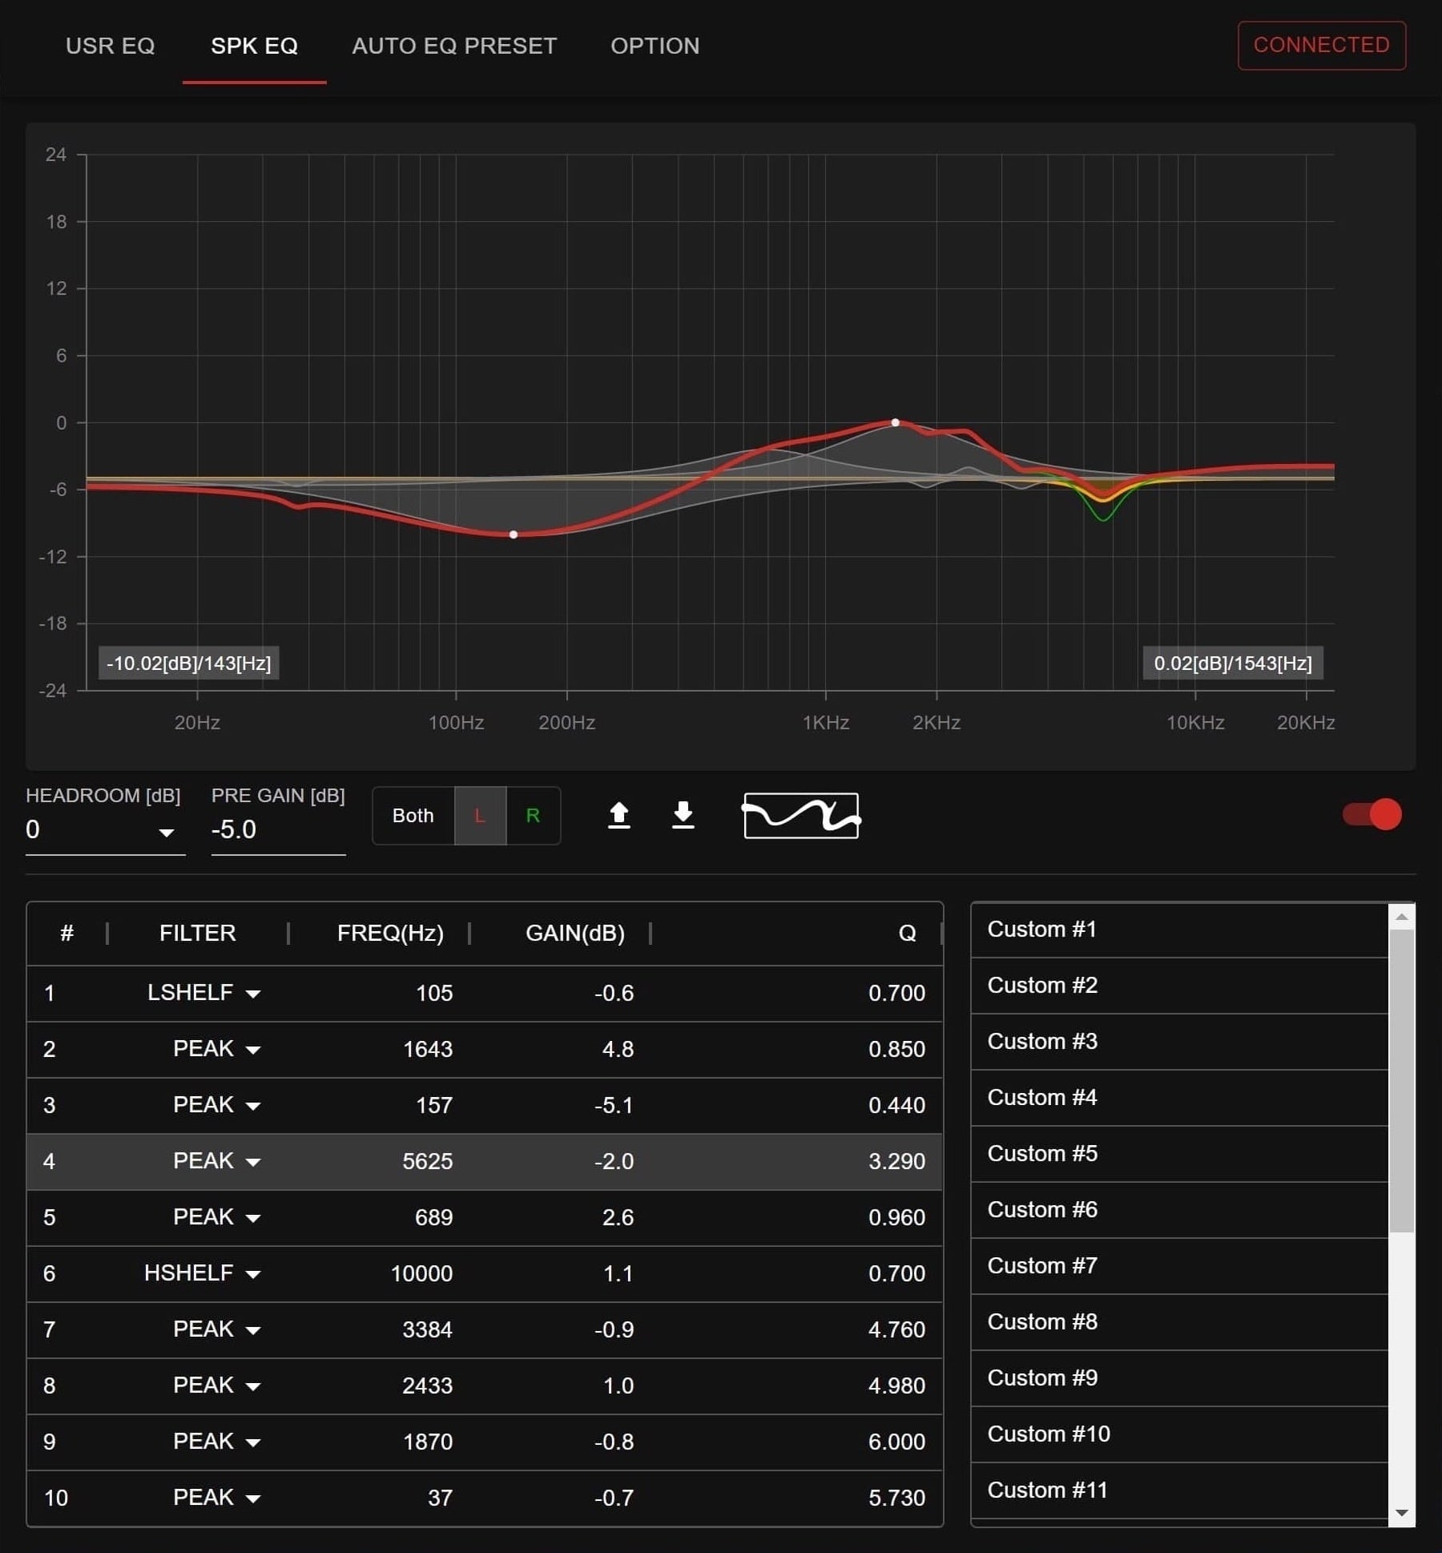The width and height of the screenshot is (1442, 1553).
Task: Click Q value 3.290 in row 4
Action: (x=896, y=1162)
